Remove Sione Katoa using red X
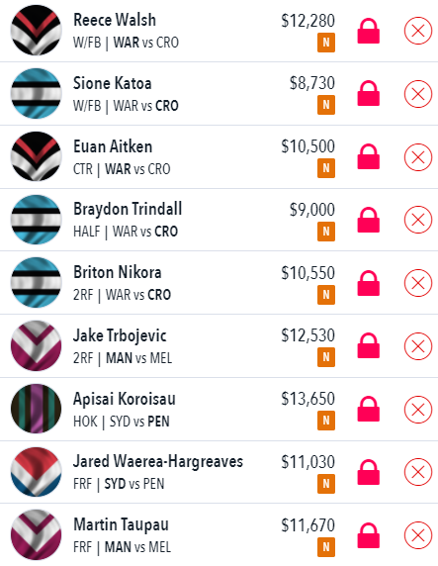 tap(418, 94)
